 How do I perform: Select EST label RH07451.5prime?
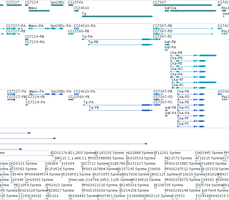[x=111, y=196]
